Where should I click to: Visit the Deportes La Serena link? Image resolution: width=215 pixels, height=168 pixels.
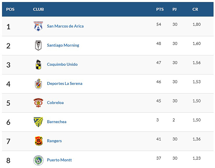coord(64,83)
